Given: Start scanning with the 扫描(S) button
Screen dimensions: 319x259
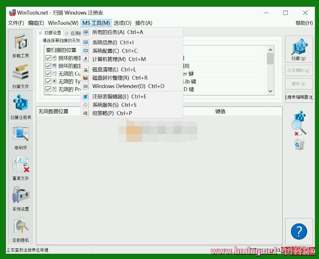Looking at the screenshot, I should [x=299, y=49].
